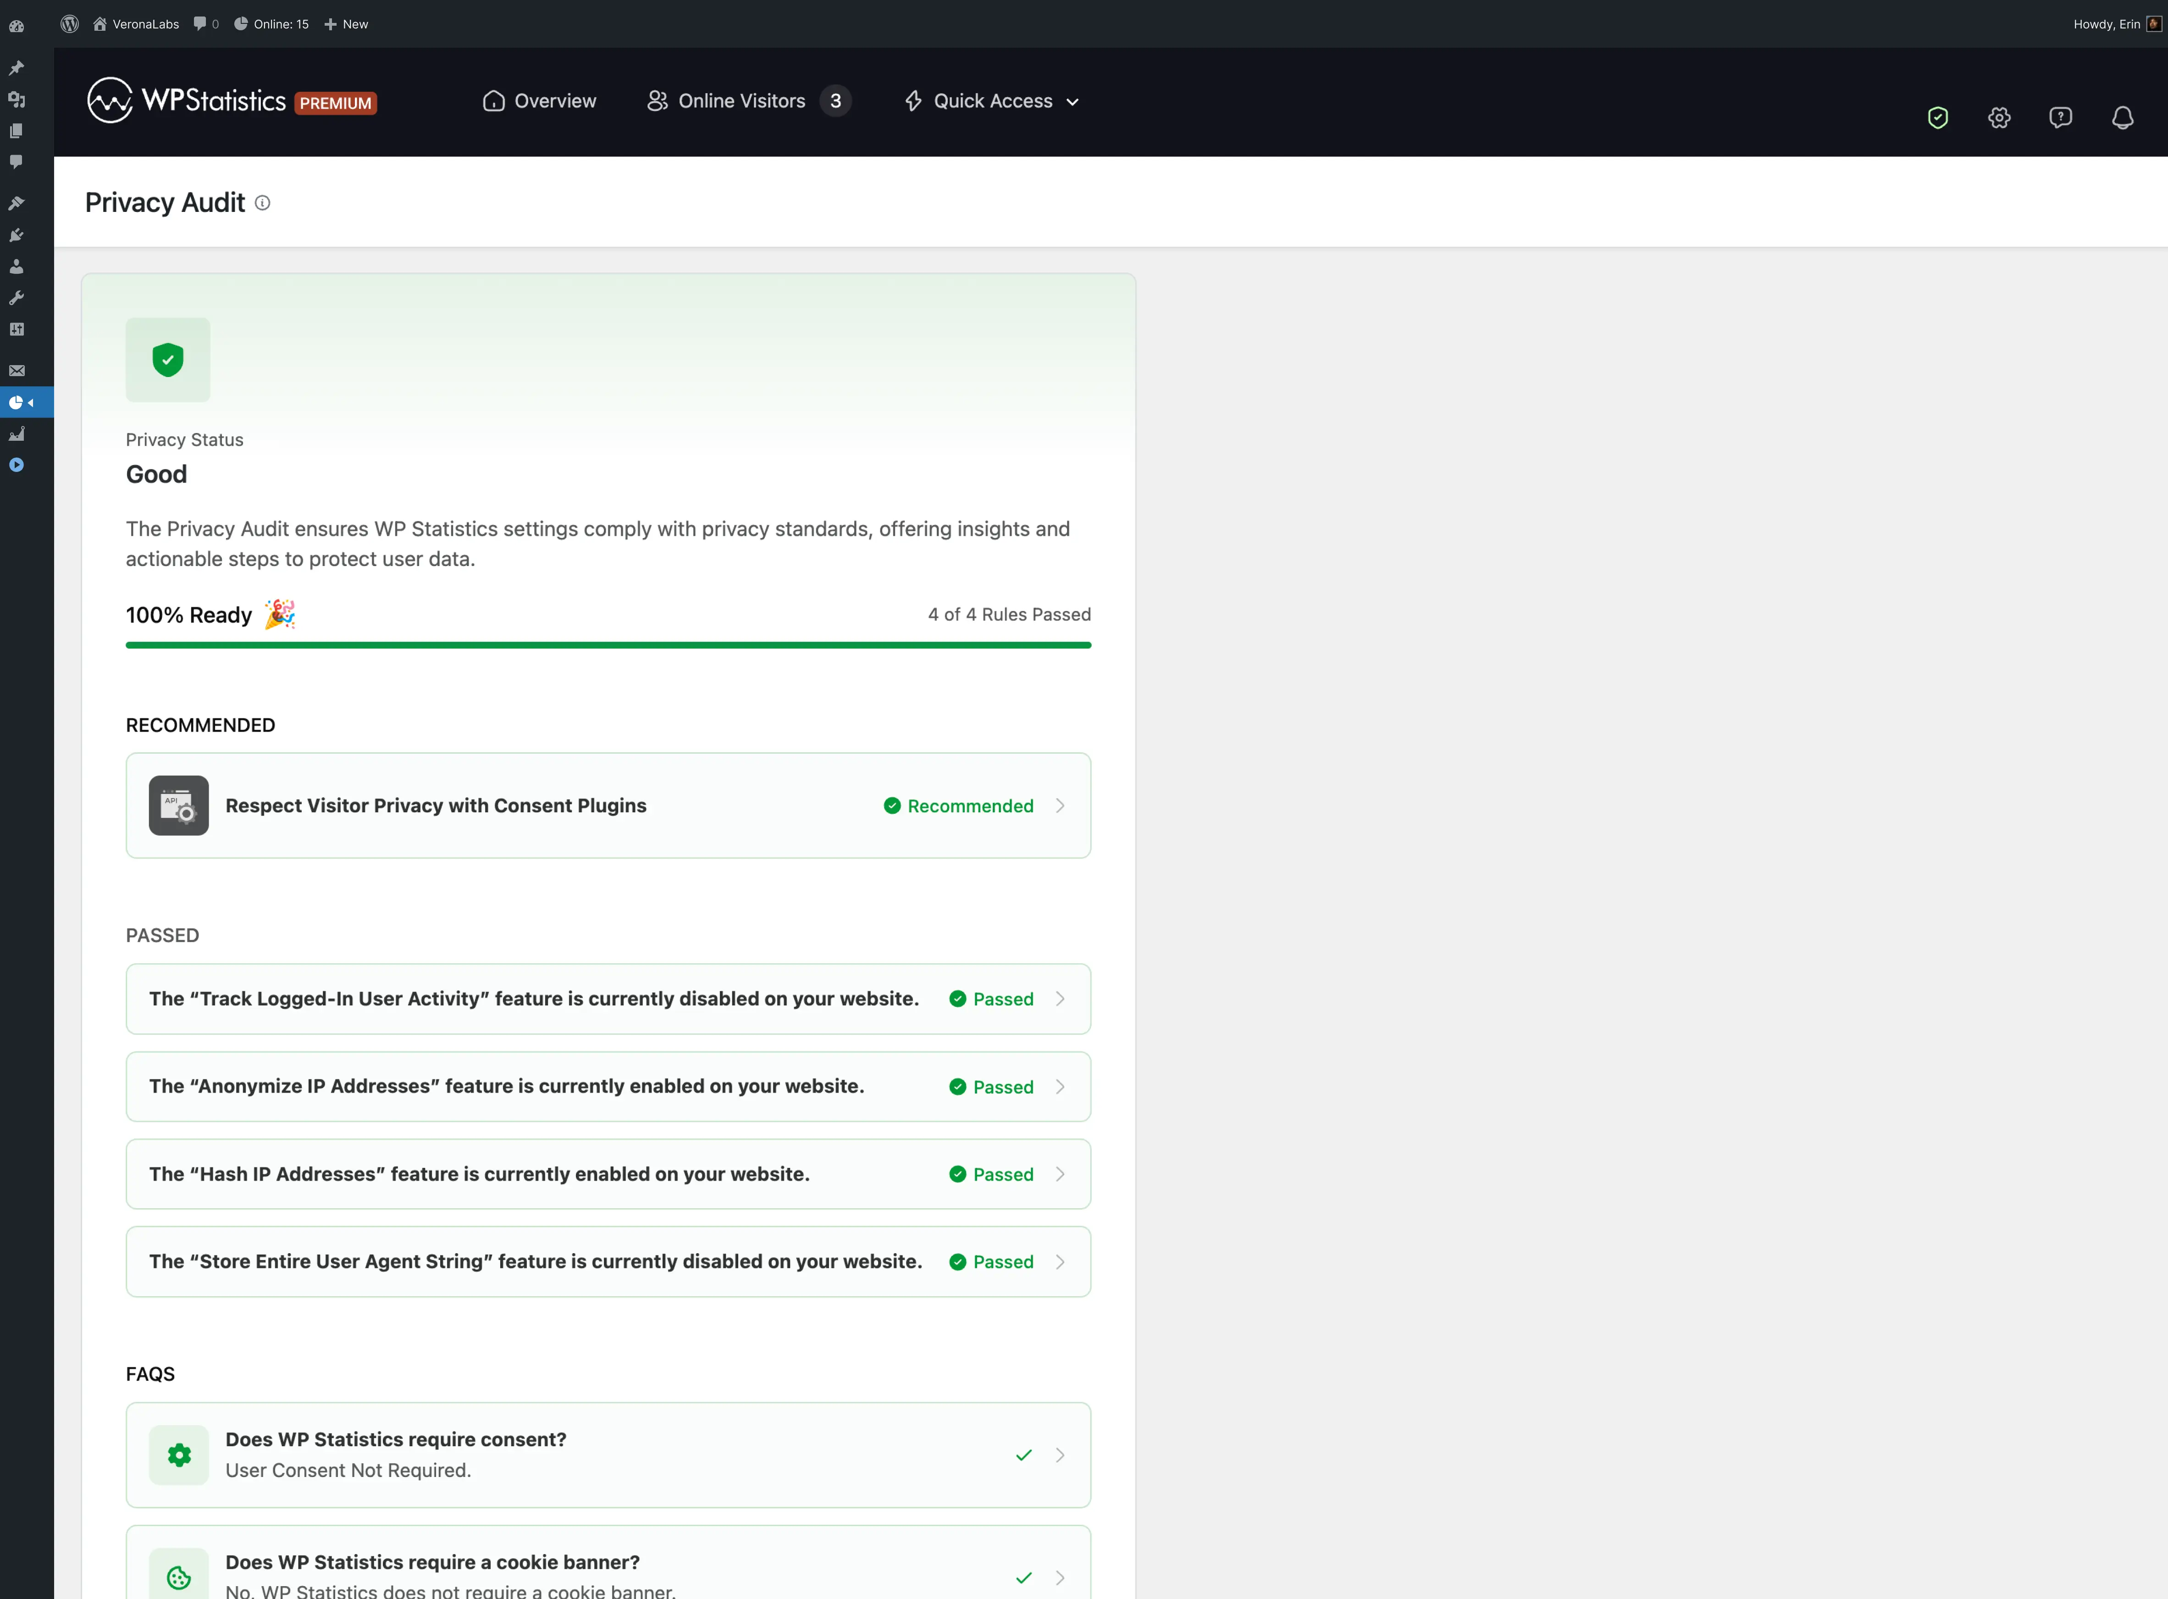Open the Plugins menu in the admin sidebar
Viewport: 2168px width, 1599px height.
coord(17,235)
